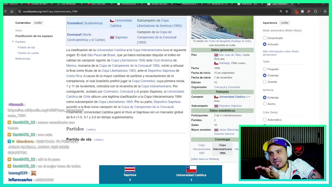Viewport: 332px width, 187px height.
Task: Set Color to Automático
Action: pos(265,120)
